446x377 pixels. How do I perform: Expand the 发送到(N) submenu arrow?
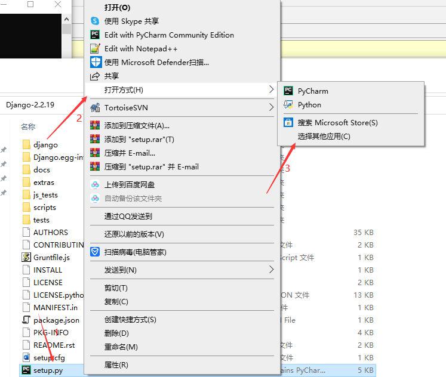pos(271,269)
